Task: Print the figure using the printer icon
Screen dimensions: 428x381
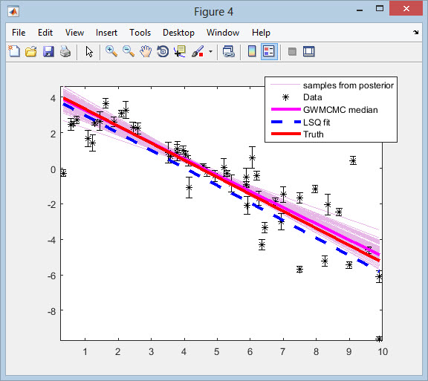Action: click(x=65, y=51)
